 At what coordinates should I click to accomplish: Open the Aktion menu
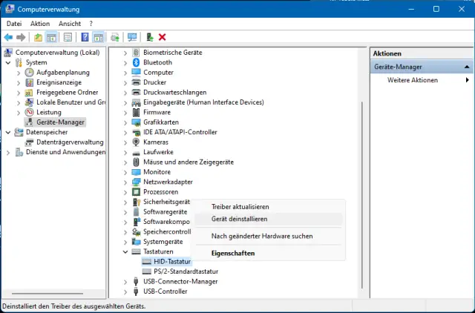pyautogui.click(x=40, y=24)
